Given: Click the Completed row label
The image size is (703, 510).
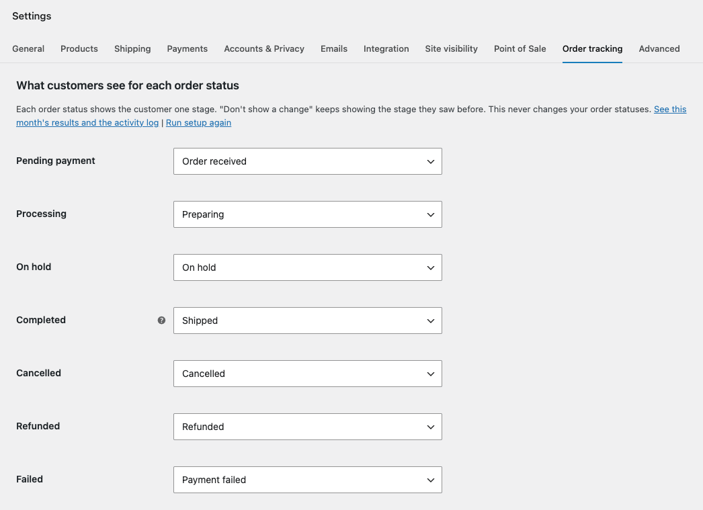Looking at the screenshot, I should pos(41,320).
